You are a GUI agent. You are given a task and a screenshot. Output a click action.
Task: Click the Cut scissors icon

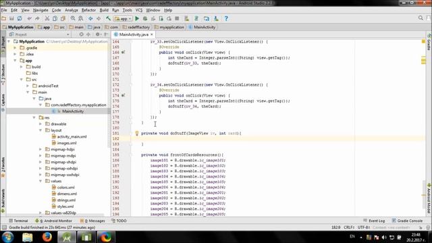pyautogui.click(x=47, y=18)
